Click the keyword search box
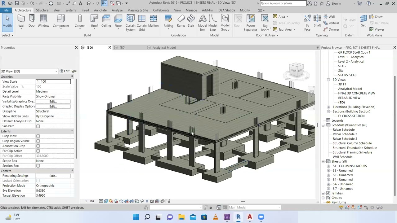Viewport: 397px width, 223px height. click(x=283, y=3)
